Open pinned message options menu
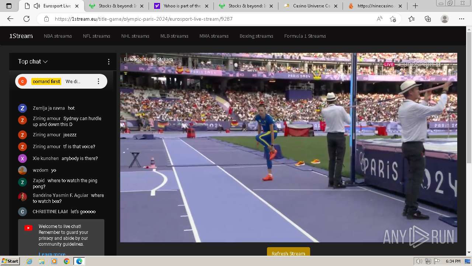Screen dimensions: 472x266 tap(98, 81)
